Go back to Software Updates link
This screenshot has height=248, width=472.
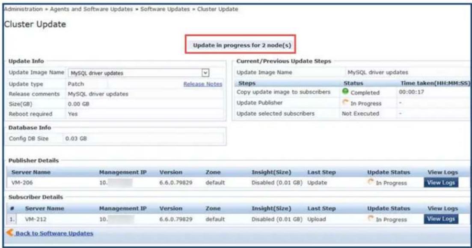point(54,233)
